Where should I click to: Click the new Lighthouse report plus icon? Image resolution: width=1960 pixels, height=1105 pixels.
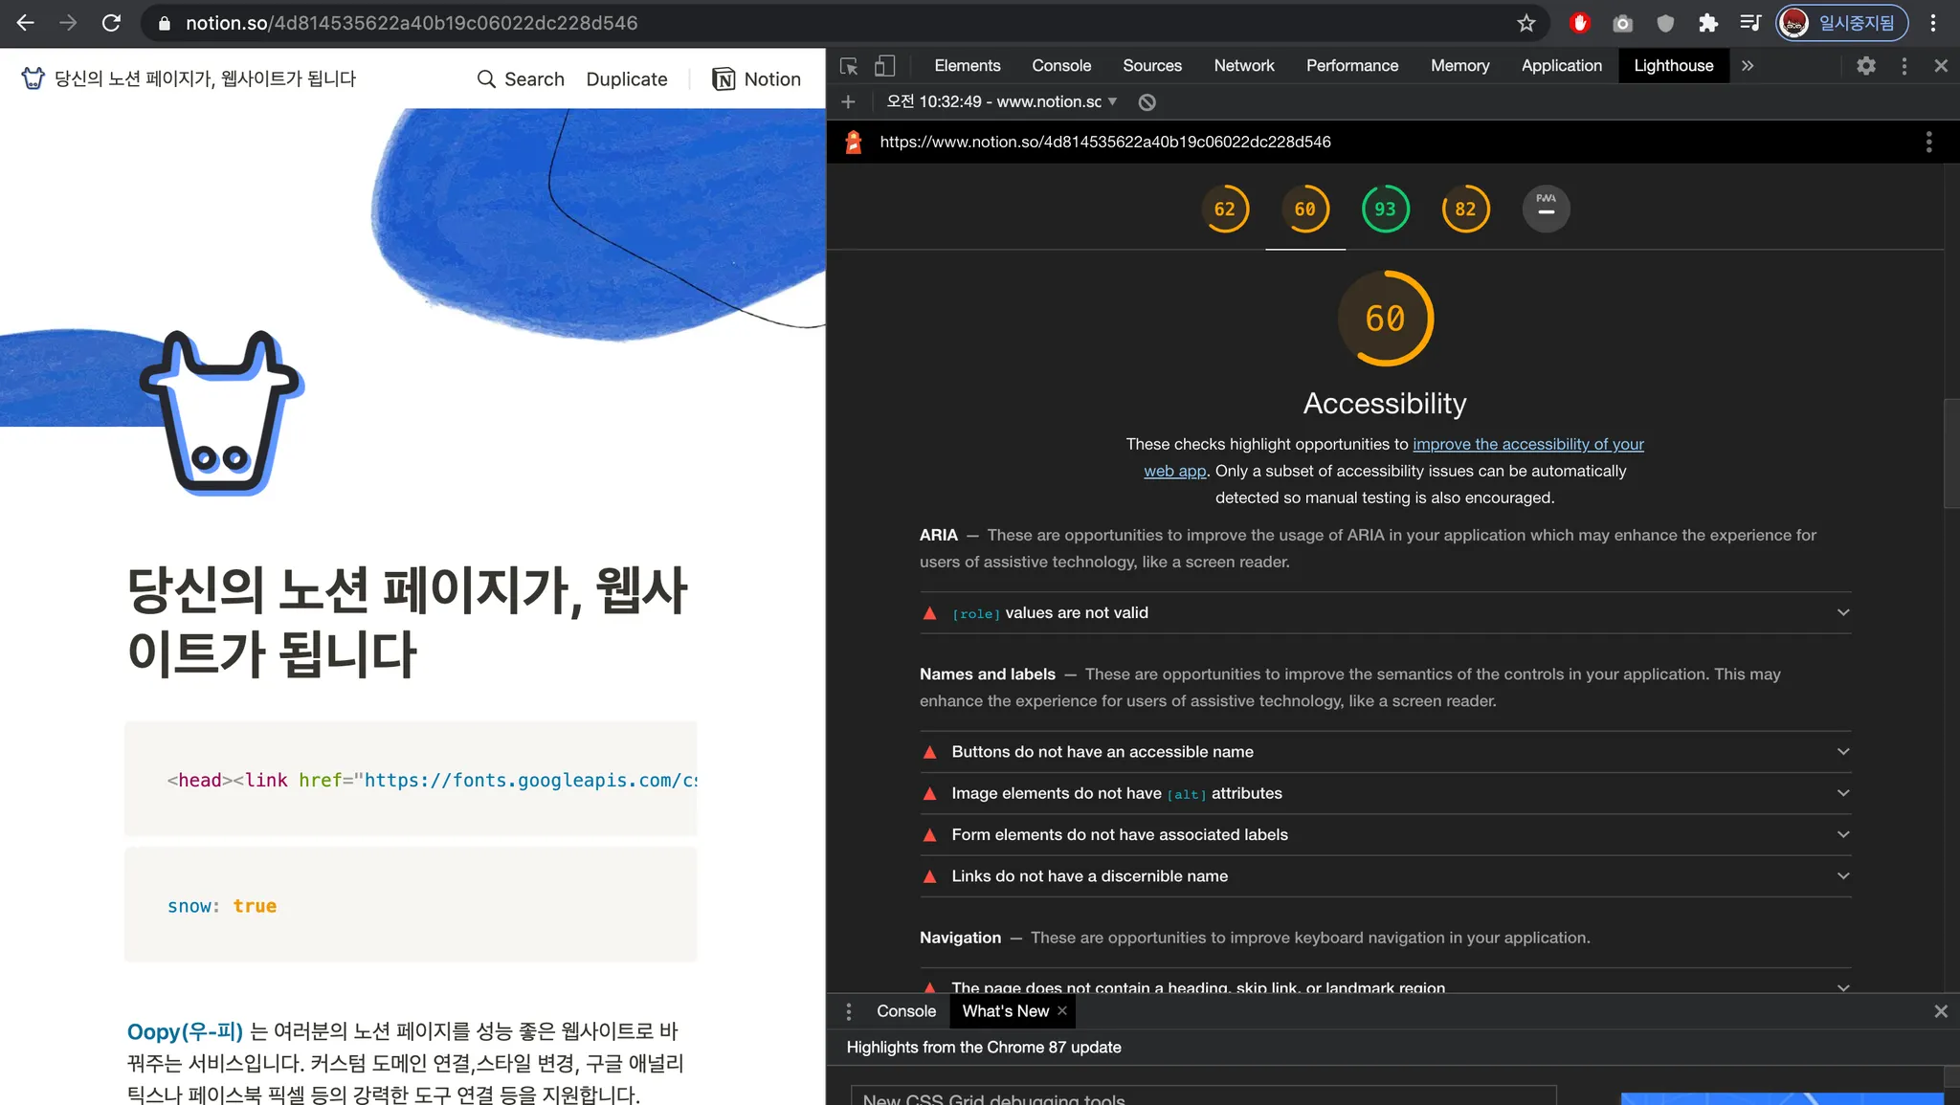848,102
